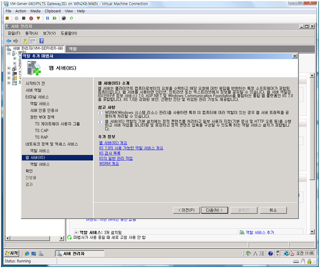Select 확인 wizard step

(x=29, y=171)
